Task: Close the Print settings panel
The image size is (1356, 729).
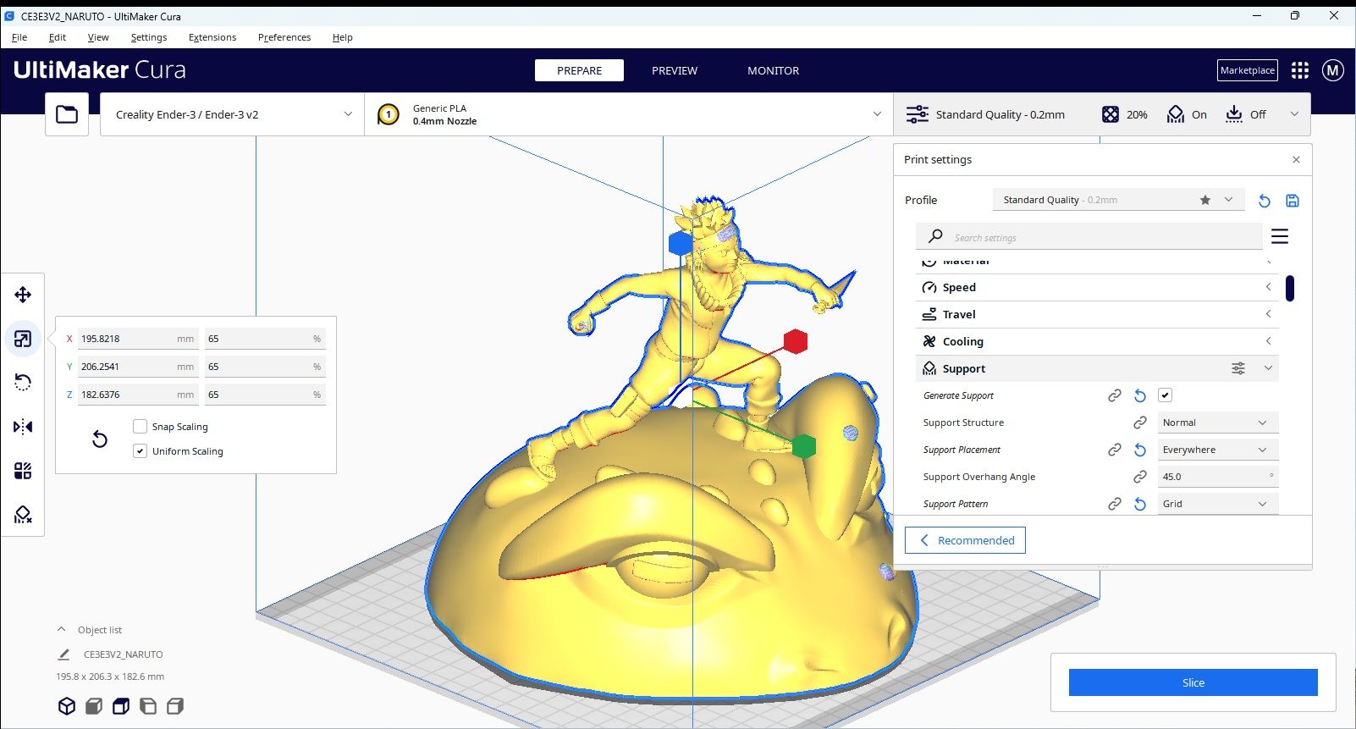Action: coord(1296,159)
